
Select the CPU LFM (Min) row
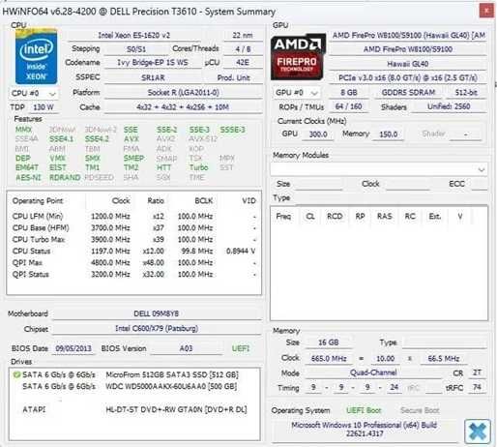click(x=134, y=216)
